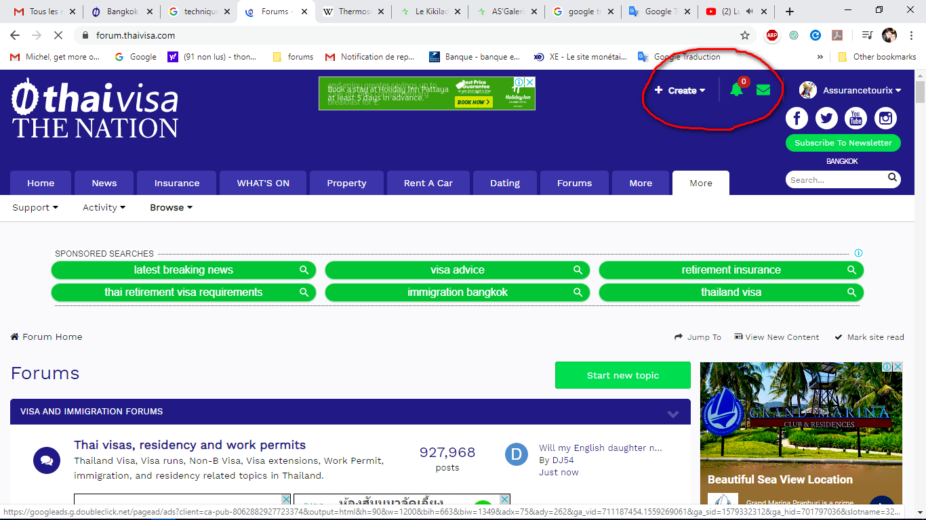Select the Home navigation tab
Screen dimensions: 926x520
point(41,183)
